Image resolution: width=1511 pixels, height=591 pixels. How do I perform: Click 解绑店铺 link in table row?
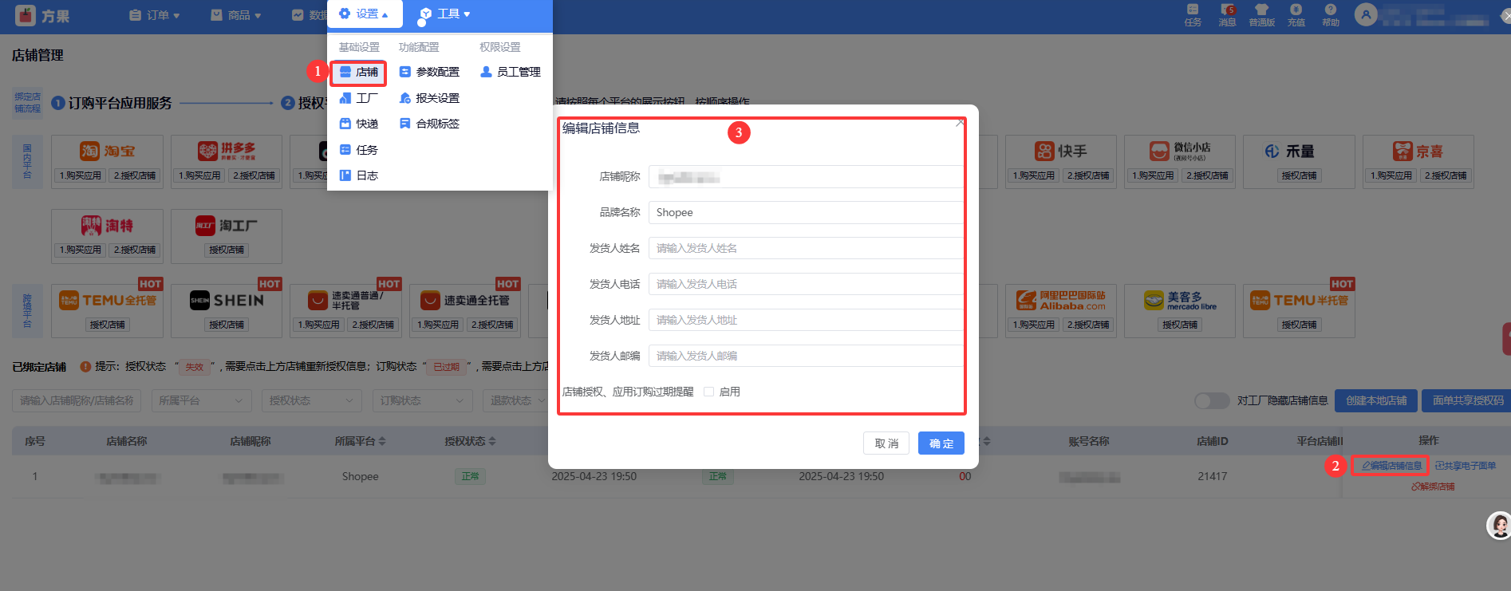coord(1433,487)
